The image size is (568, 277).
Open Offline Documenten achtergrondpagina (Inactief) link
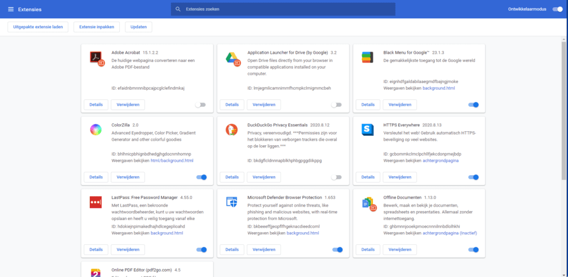coord(450,233)
